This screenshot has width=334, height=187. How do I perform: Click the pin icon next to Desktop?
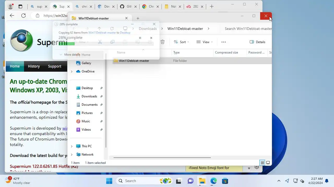102,88
